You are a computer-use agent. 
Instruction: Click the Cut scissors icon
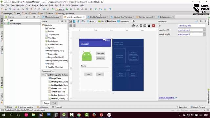[23, 10]
